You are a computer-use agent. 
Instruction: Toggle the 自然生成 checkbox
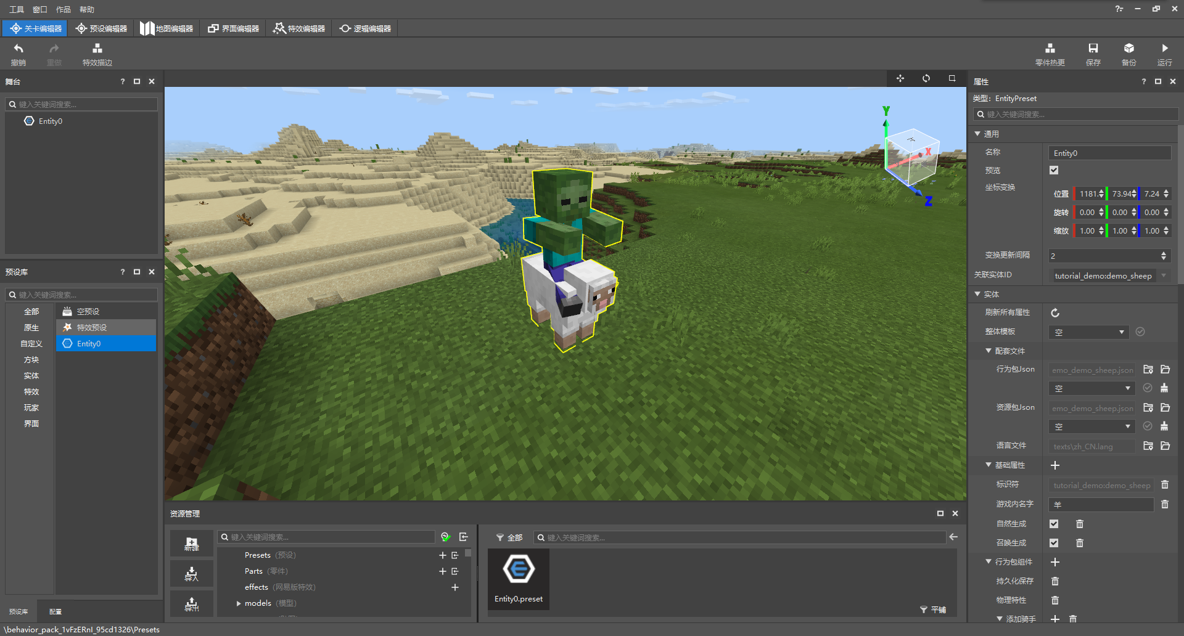(1054, 524)
